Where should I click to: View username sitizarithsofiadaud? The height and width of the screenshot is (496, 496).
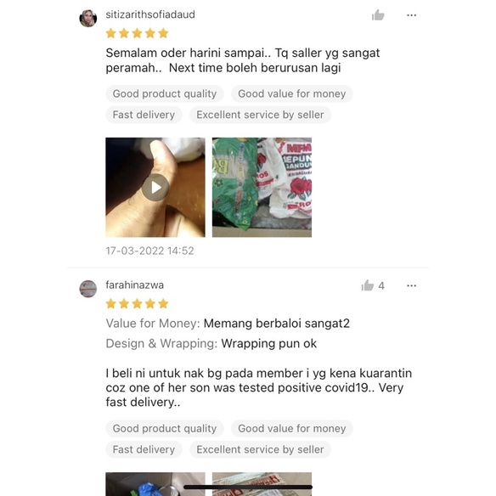click(x=150, y=14)
